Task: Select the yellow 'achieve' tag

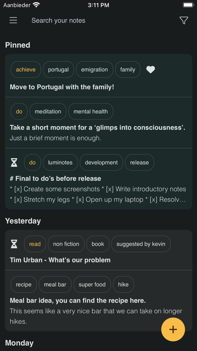Action: pyautogui.click(x=26, y=69)
